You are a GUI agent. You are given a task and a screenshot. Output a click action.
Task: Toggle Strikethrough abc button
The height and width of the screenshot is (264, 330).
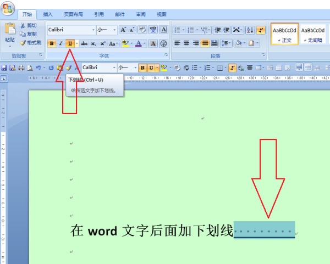(x=84, y=43)
